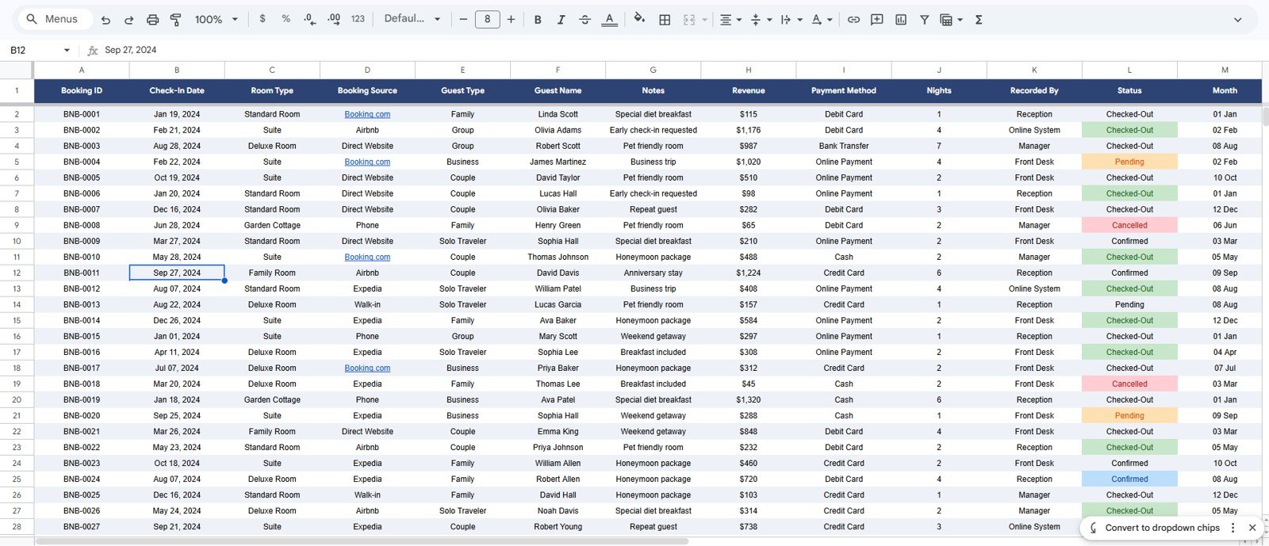Click the Payment Method header cell

(x=844, y=90)
